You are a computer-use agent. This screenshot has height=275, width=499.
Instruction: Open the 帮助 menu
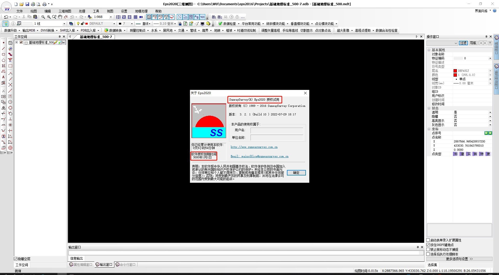click(x=158, y=11)
